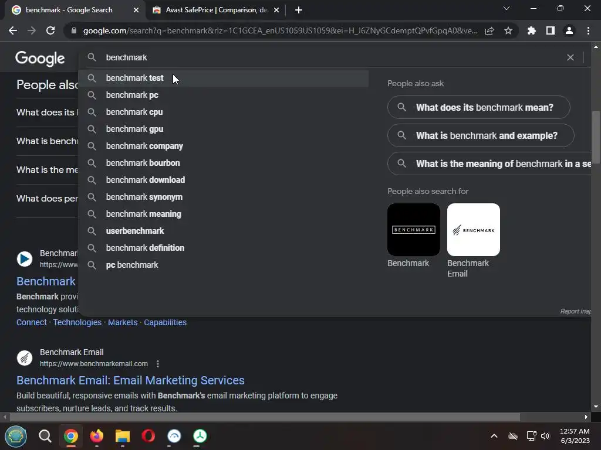601x450 pixels.
Task: Open the browser side panel
Action: click(x=551, y=30)
